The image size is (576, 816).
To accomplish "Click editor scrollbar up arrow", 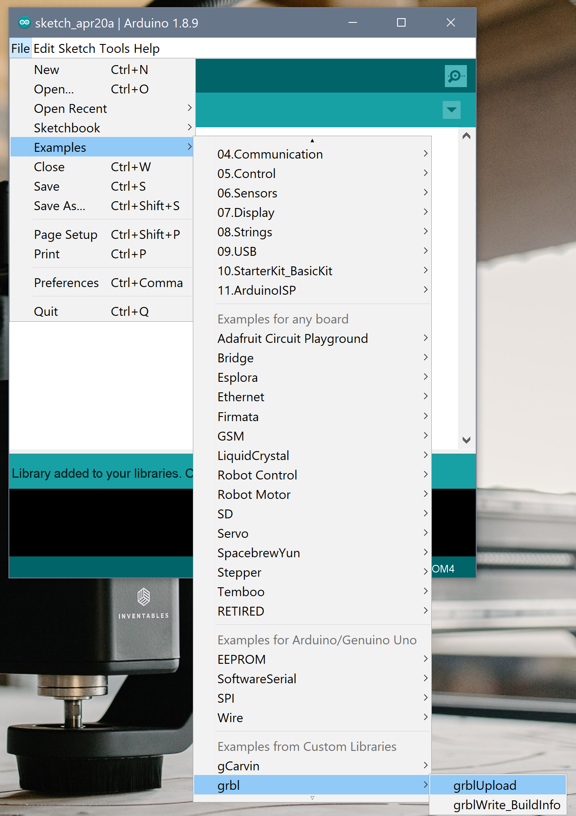I will [466, 136].
